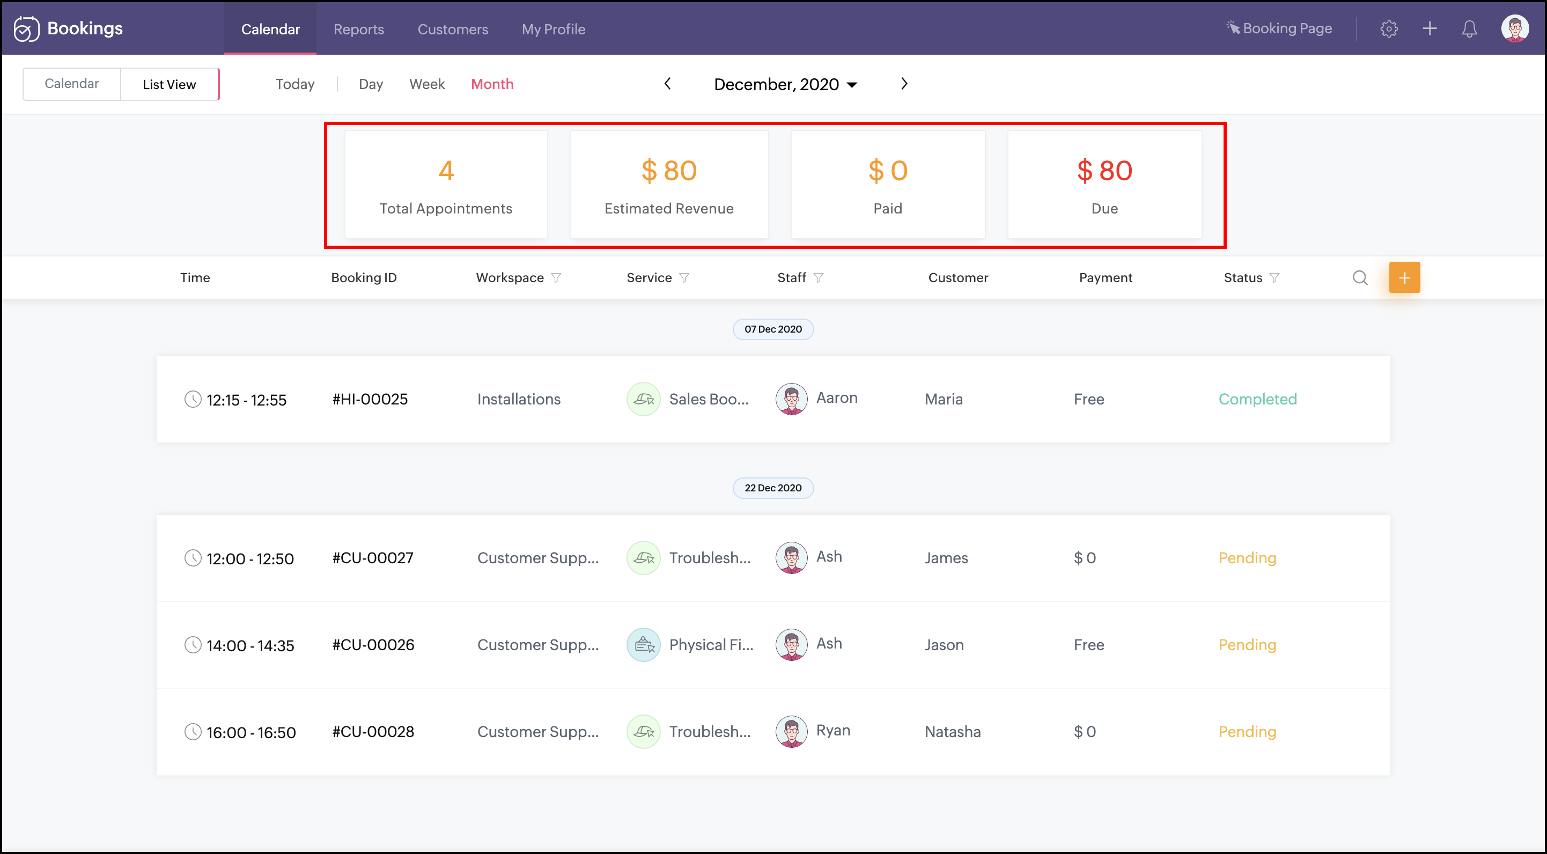Select the List View toggle
Viewport: 1547px width, 854px height.
pyautogui.click(x=170, y=84)
